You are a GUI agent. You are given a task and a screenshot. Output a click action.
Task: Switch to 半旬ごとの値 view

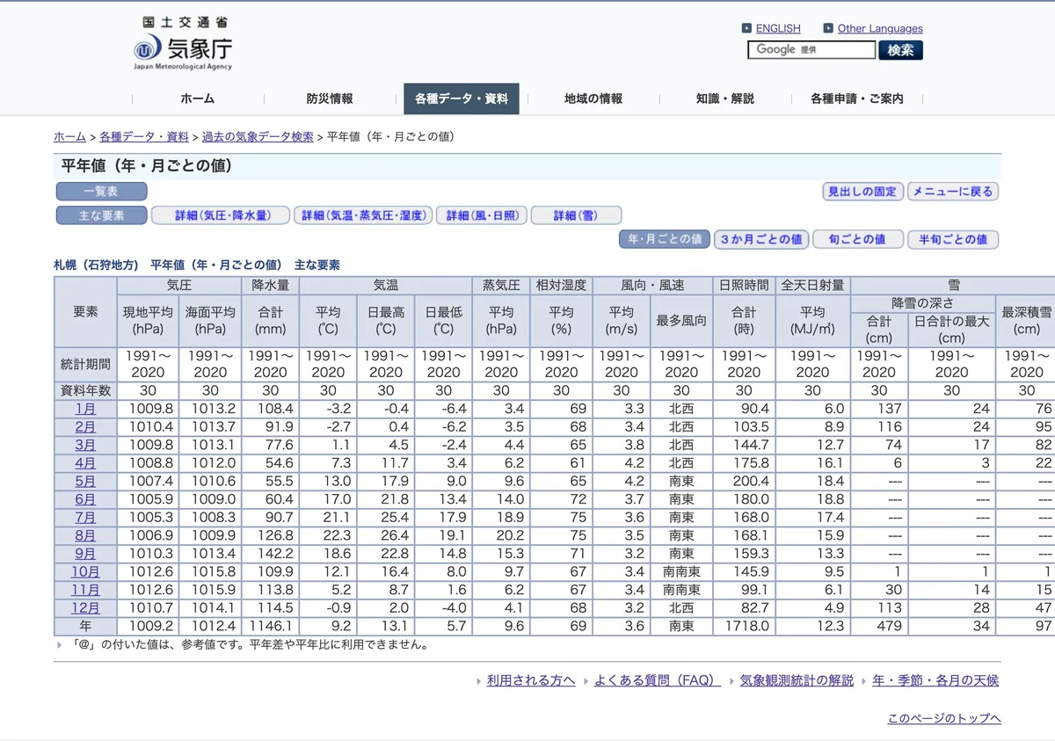[x=953, y=239]
